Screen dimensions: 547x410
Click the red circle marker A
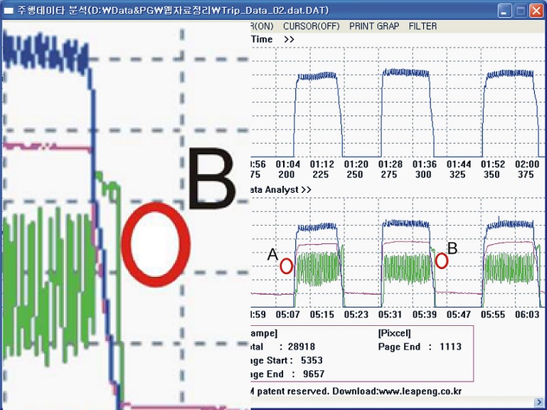[286, 266]
